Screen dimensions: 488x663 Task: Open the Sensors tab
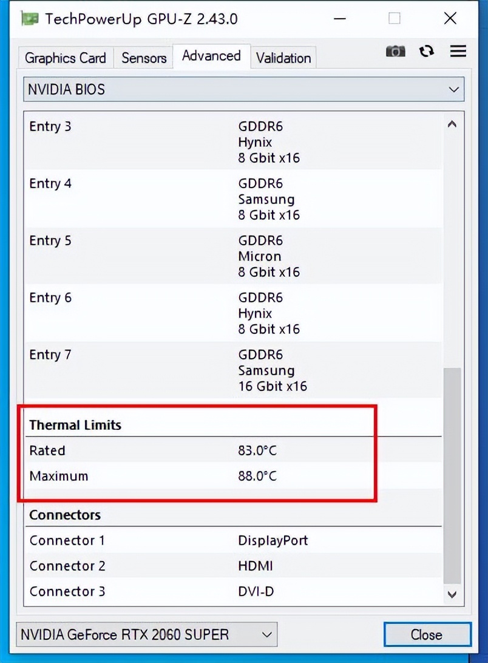(x=144, y=58)
